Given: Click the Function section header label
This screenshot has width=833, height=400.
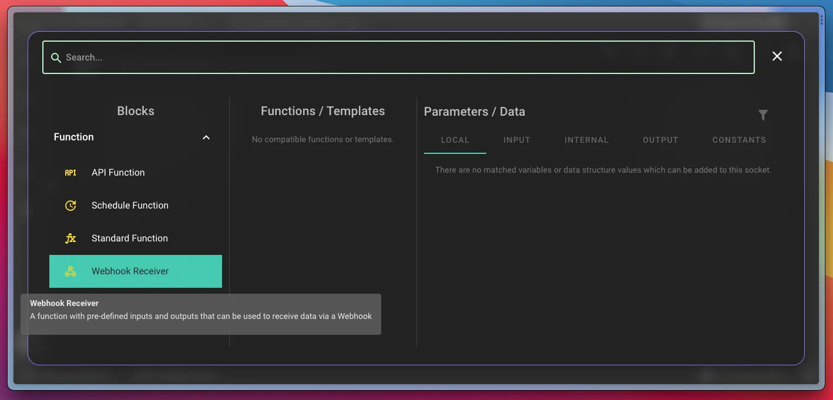Looking at the screenshot, I should coord(74,137).
